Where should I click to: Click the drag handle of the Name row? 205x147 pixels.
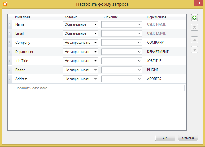(x=10, y=24)
